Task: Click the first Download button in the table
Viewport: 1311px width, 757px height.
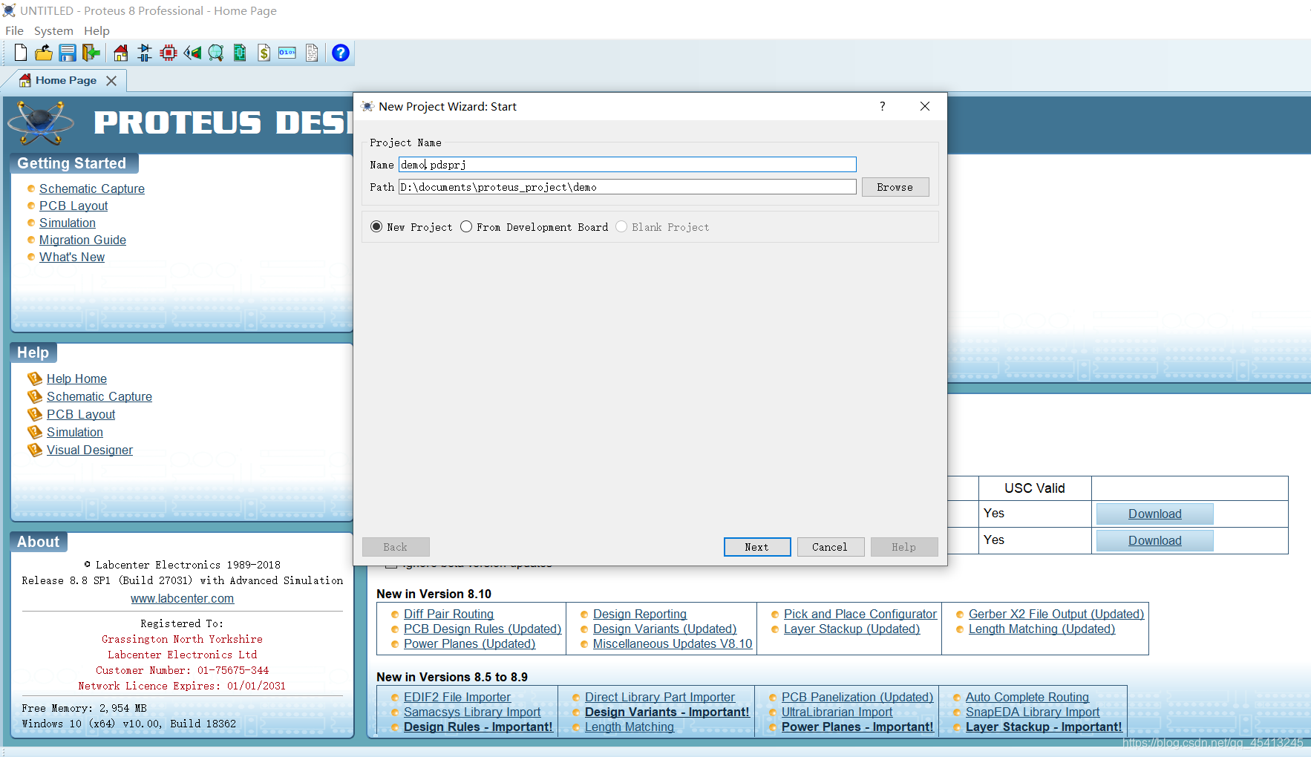Action: [1154, 514]
